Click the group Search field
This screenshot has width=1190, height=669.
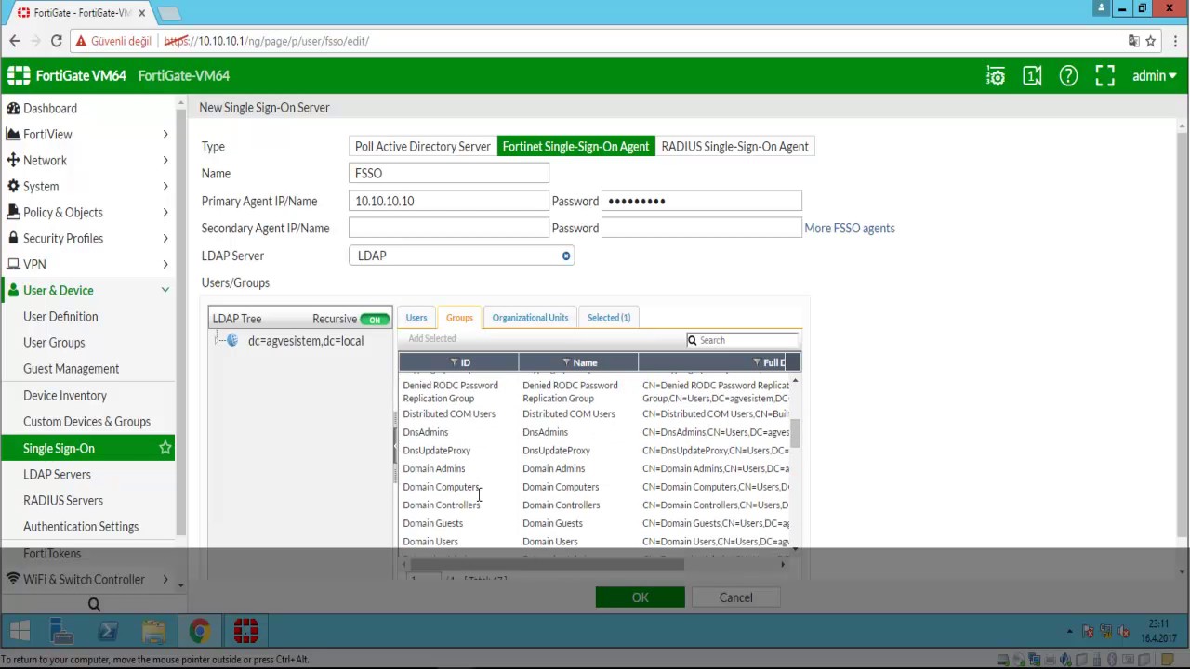(x=742, y=340)
